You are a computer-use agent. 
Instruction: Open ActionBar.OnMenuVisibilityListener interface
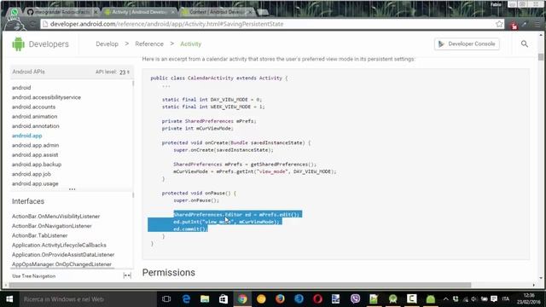click(x=55, y=217)
